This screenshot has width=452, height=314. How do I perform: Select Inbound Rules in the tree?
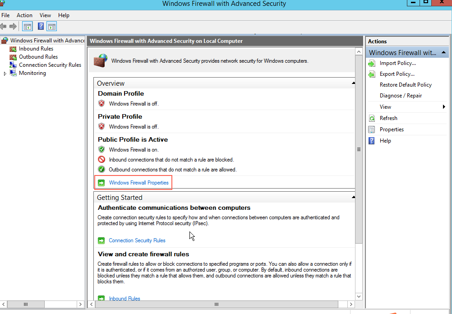(36, 49)
